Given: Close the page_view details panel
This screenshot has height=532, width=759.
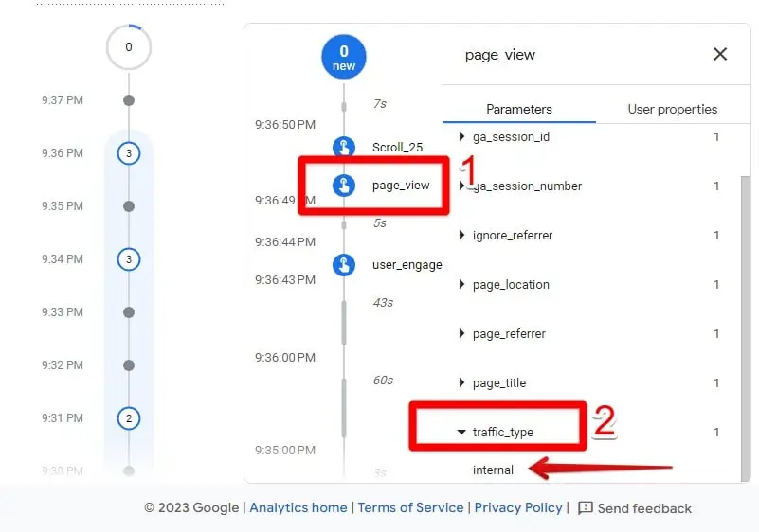Looking at the screenshot, I should 720,54.
